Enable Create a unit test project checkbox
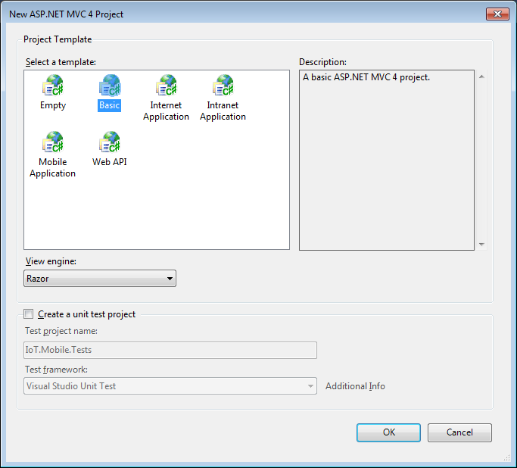 click(x=29, y=314)
